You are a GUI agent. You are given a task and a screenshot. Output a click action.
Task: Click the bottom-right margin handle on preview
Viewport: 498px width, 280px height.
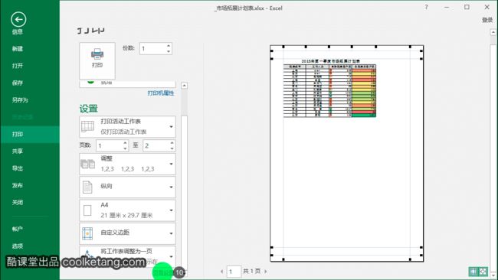point(410,259)
